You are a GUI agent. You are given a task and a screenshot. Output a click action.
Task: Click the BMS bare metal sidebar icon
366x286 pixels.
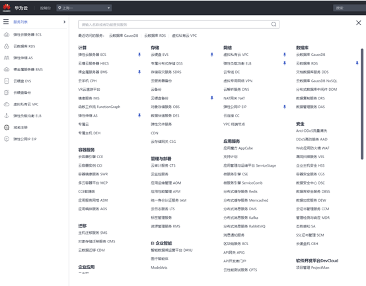click(x=7, y=69)
